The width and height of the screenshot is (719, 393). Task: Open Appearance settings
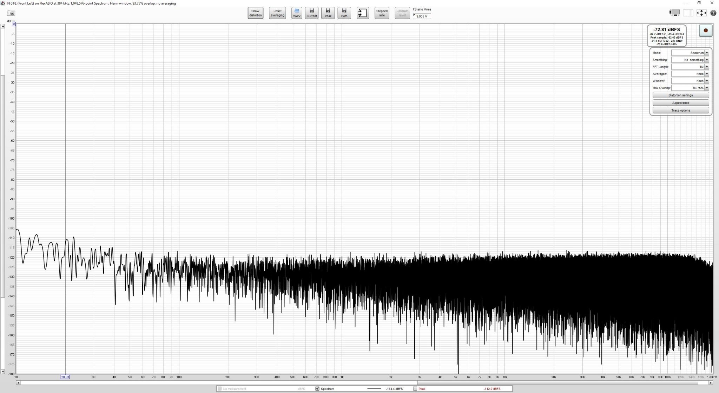click(680, 103)
